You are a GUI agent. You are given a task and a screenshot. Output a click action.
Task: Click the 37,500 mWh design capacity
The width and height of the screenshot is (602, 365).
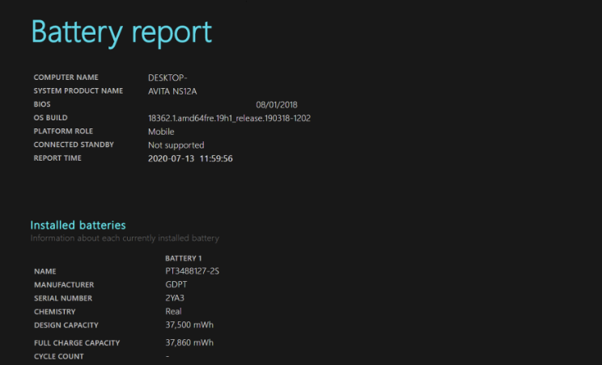[x=189, y=325]
